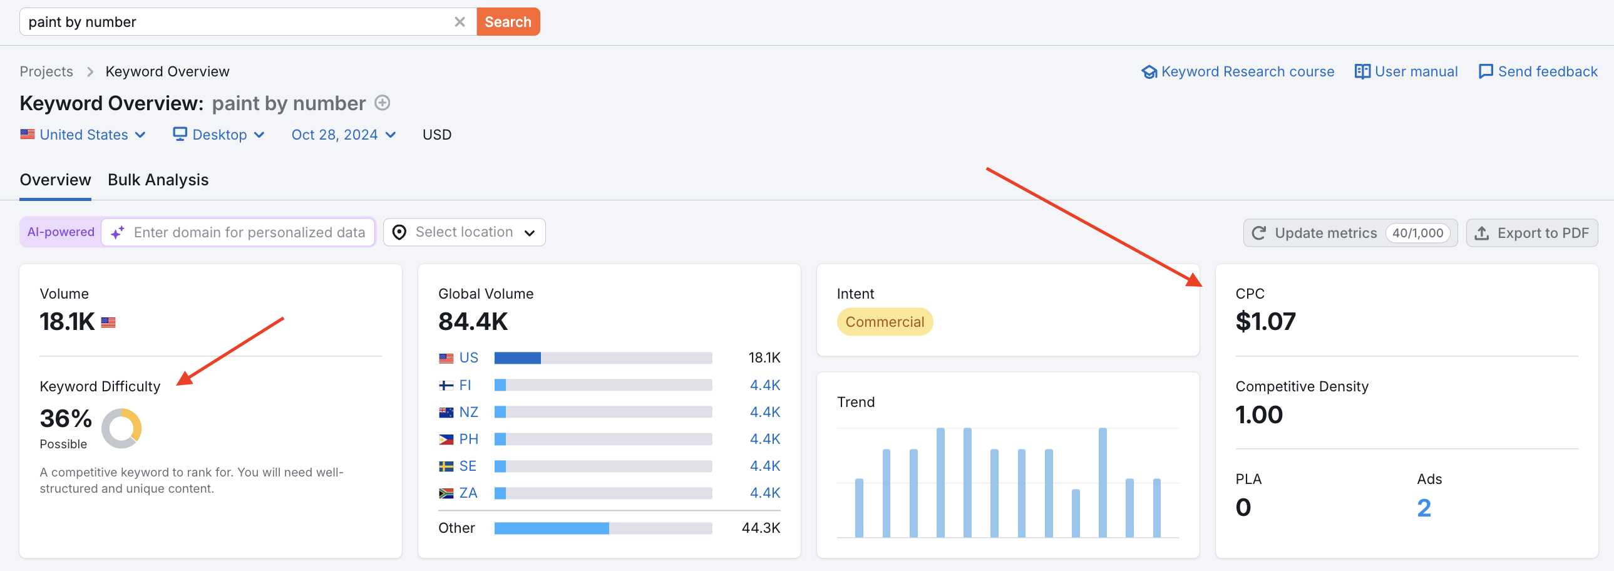This screenshot has width=1614, height=571.
Task: Click the AI sparkle icon in domain field
Action: click(117, 232)
